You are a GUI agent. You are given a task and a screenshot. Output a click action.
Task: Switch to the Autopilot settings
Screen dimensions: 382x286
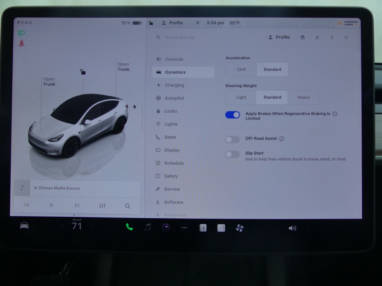point(174,98)
